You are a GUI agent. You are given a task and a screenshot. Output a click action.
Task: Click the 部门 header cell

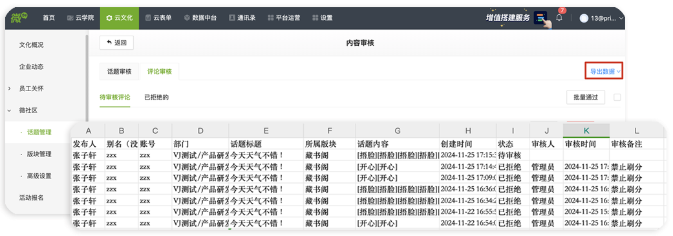(200, 144)
